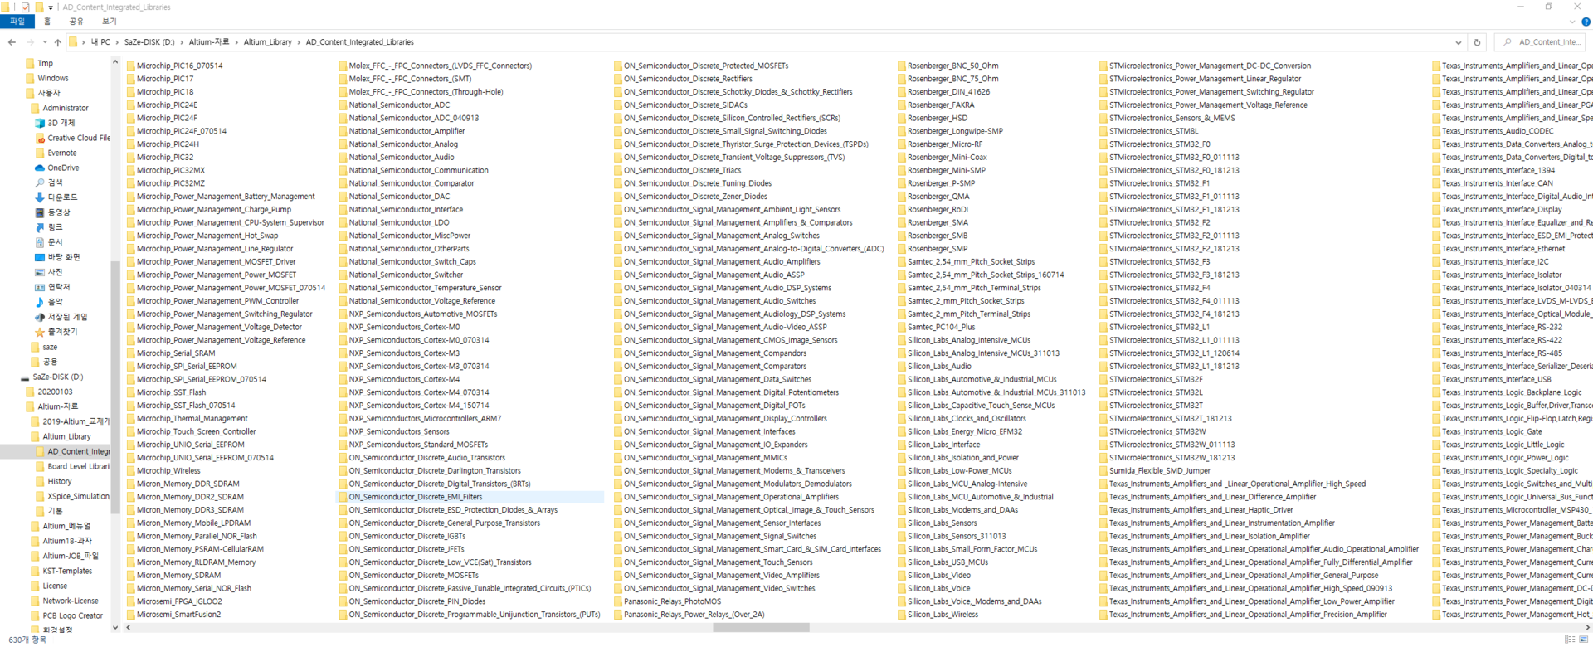This screenshot has height=647, width=1593.
Task: Select the Microchip_PIC16_070514 folder
Action: 175,66
